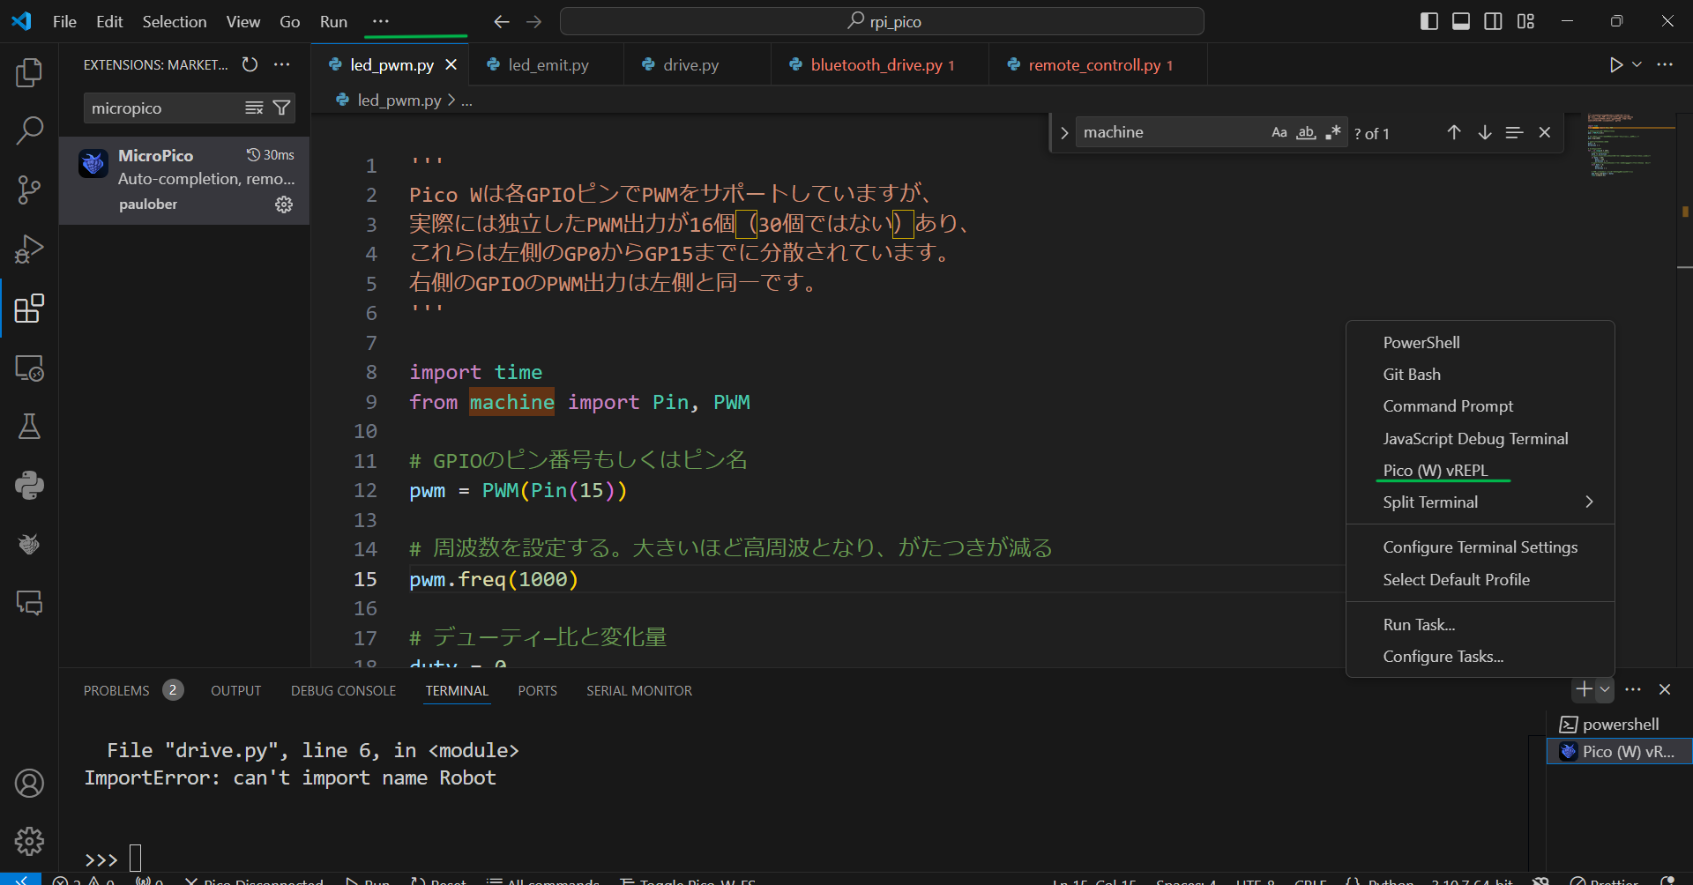Image resolution: width=1693 pixels, height=885 pixels.
Task: Refresh the extensions list
Action: 250,64
